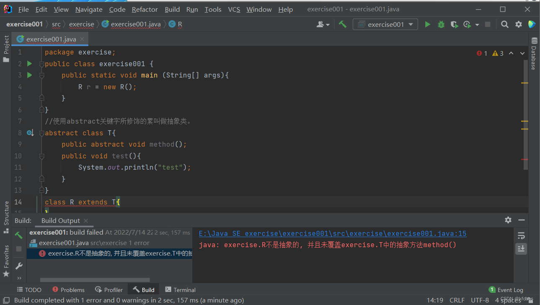
Task: Toggle soft-wrap icon in build output
Action: [521, 235]
